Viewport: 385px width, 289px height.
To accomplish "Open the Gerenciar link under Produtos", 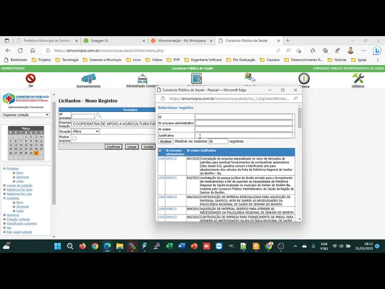I will pyautogui.click(x=23, y=177).
